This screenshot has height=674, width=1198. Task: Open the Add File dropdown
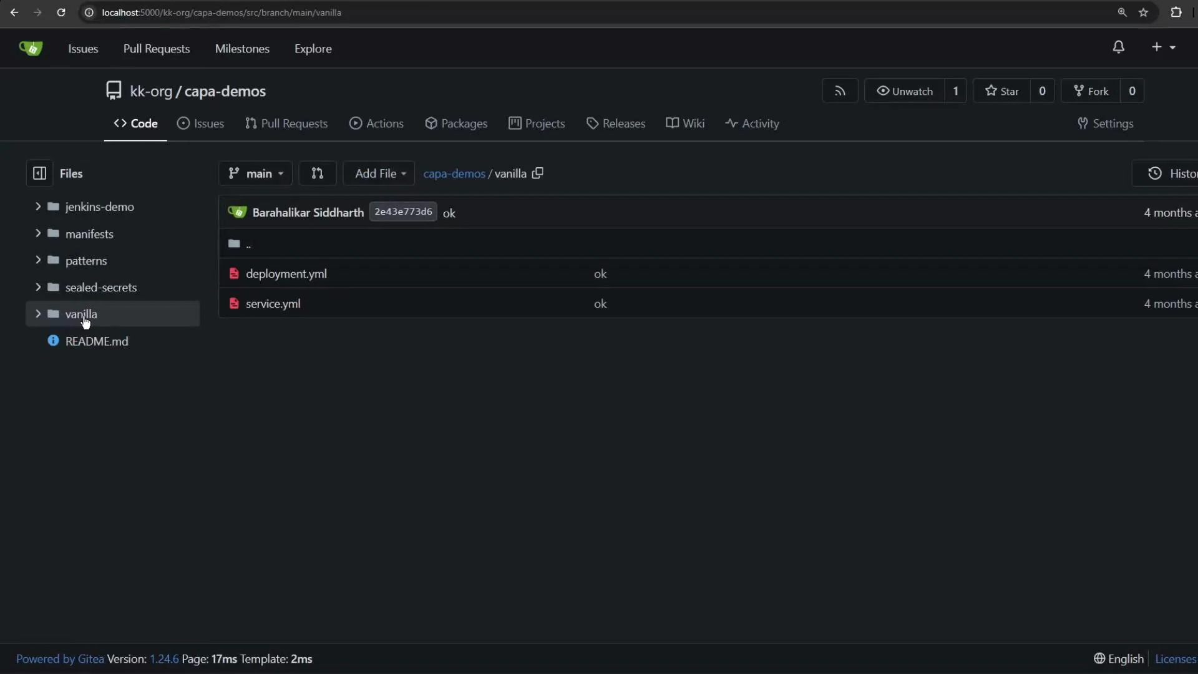pos(379,173)
